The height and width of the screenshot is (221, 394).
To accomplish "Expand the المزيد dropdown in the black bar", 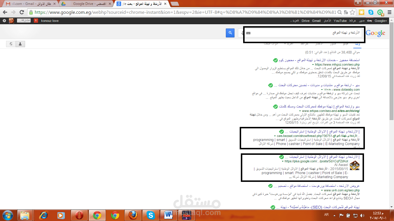I will pos(294,21).
